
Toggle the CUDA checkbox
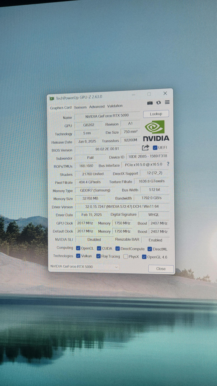click(99, 249)
